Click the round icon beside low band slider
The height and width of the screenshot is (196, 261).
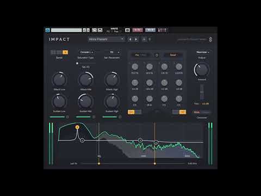[x=67, y=117]
